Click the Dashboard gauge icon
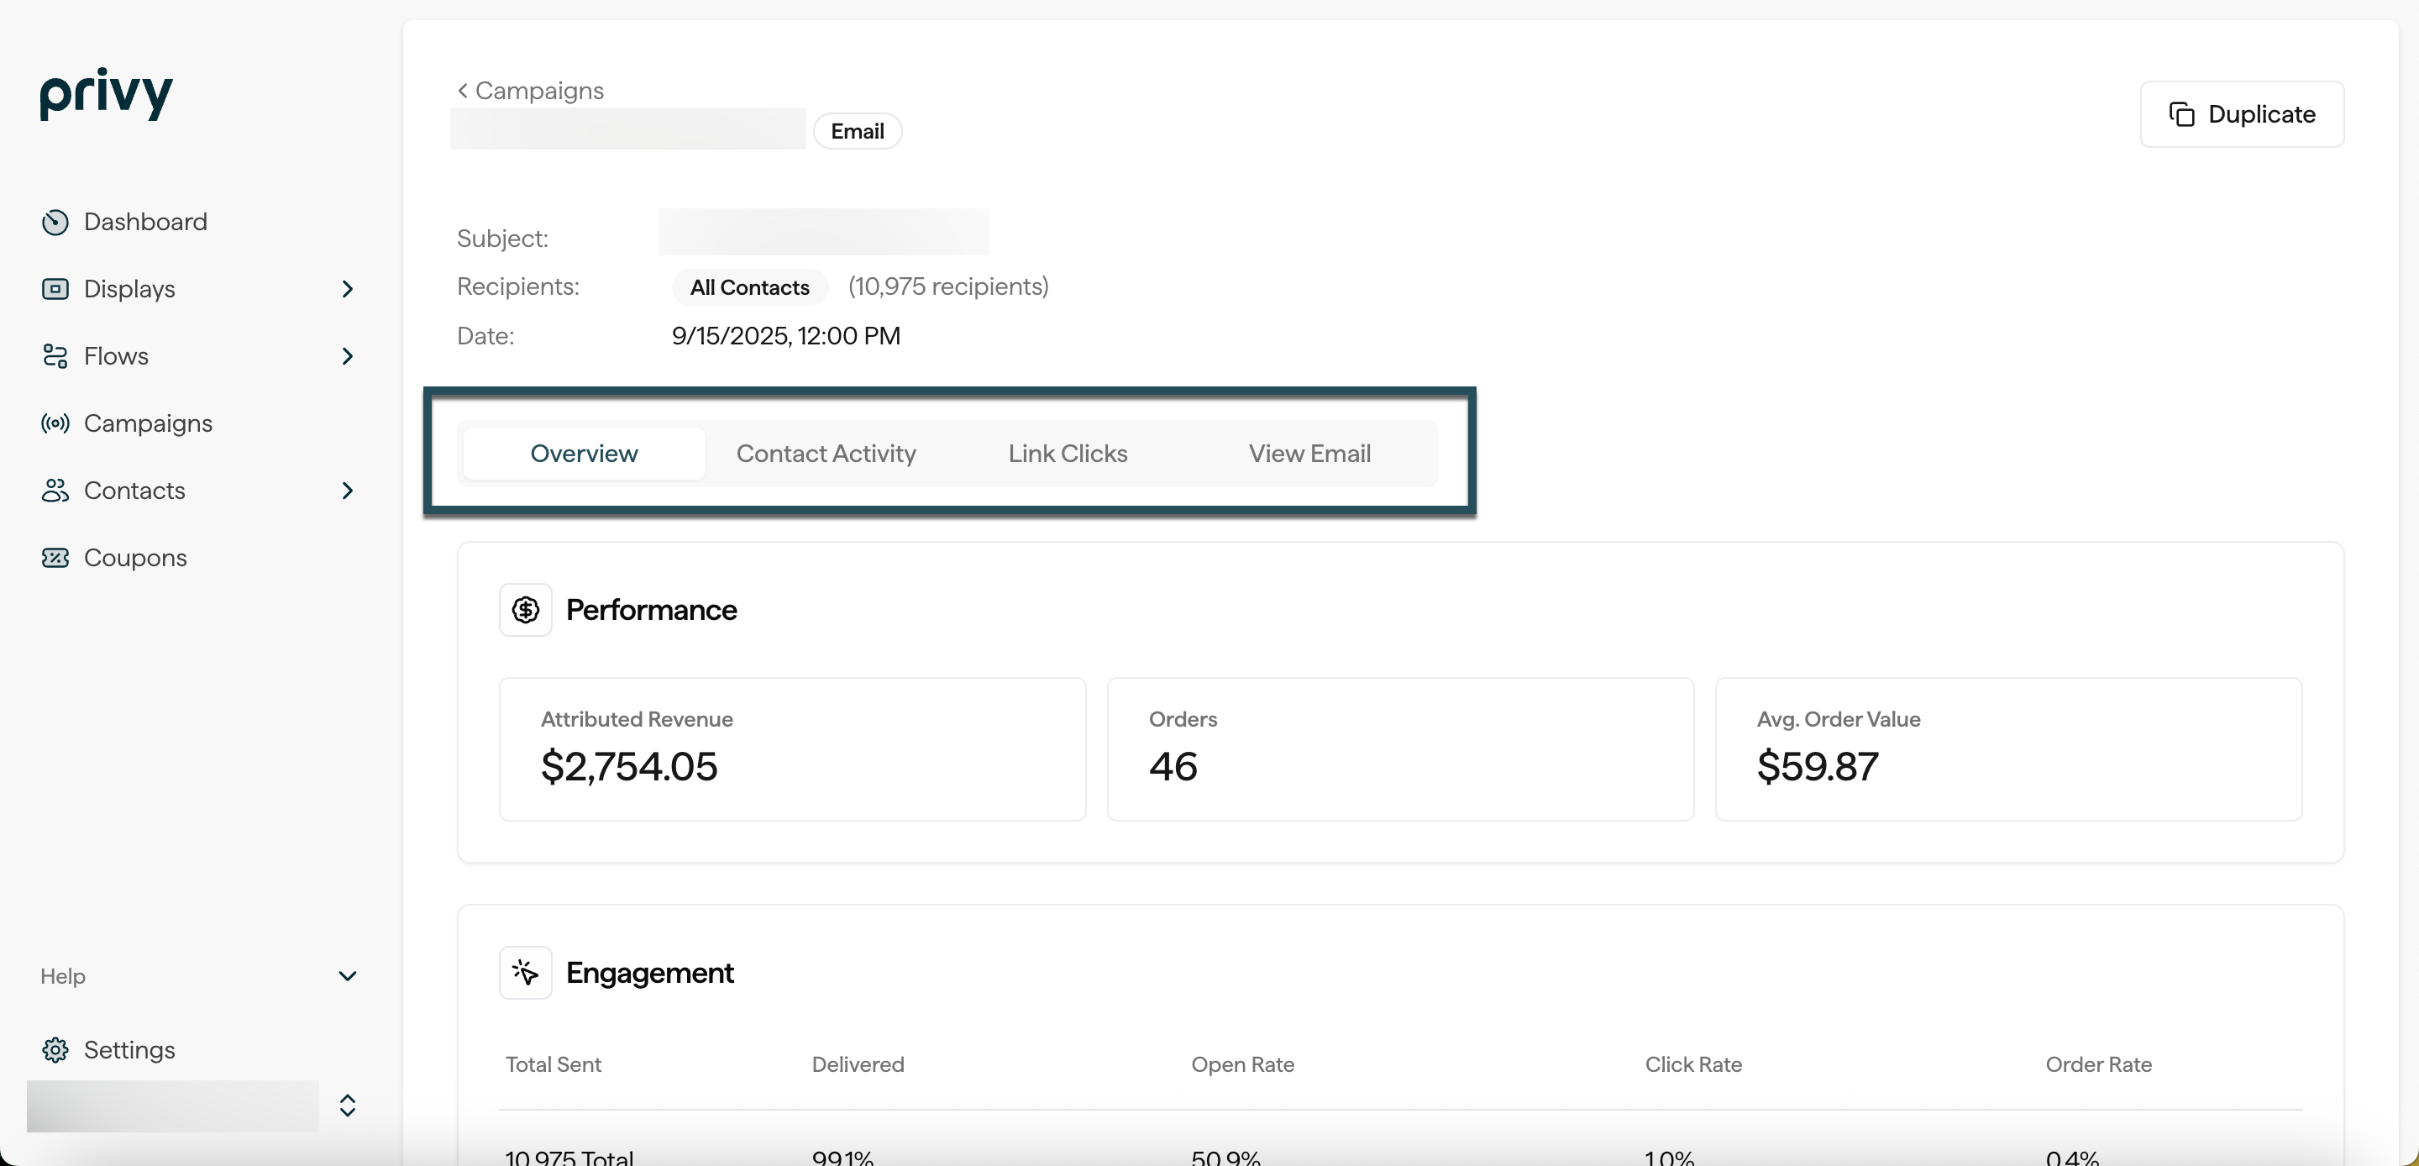Image resolution: width=2419 pixels, height=1166 pixels. click(55, 222)
